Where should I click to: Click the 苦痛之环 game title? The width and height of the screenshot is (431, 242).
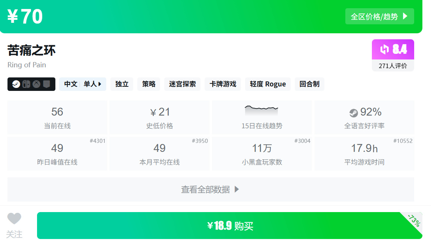pos(31,50)
